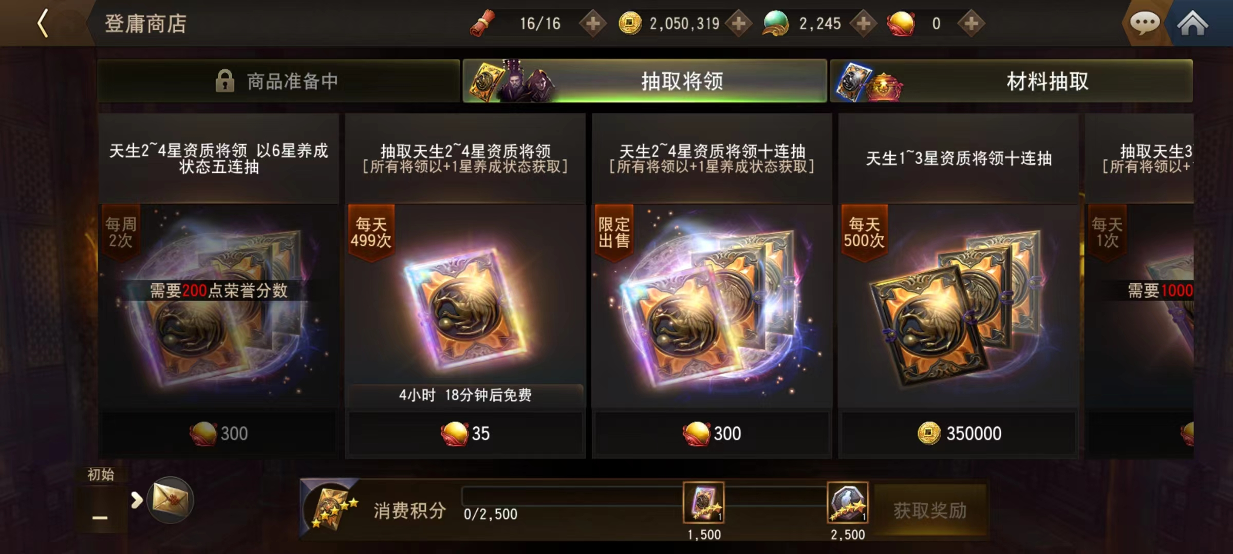Add gold coins with plus next to 2,050,319
Image resolution: width=1233 pixels, height=554 pixels.
click(739, 24)
